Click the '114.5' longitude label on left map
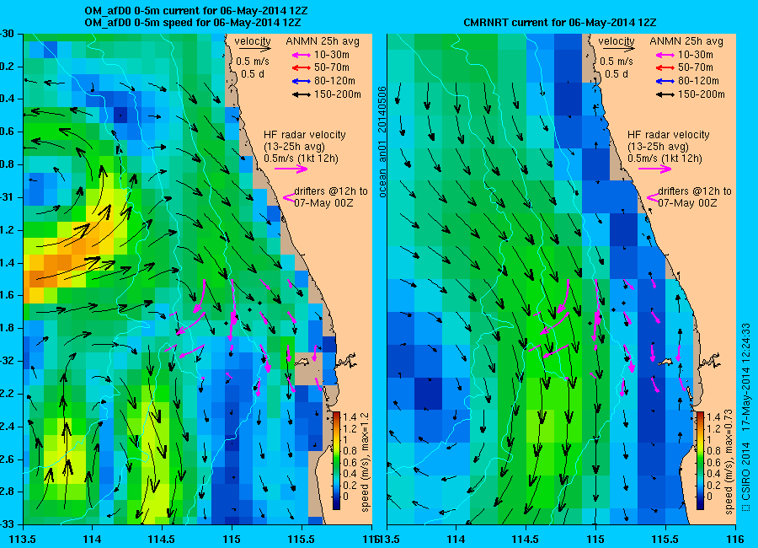The height and width of the screenshot is (548, 758). [162, 539]
